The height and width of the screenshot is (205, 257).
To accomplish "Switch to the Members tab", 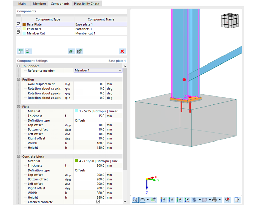I will point(40,4).
